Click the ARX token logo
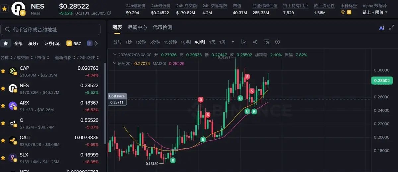The image size is (398, 172). click(13, 106)
